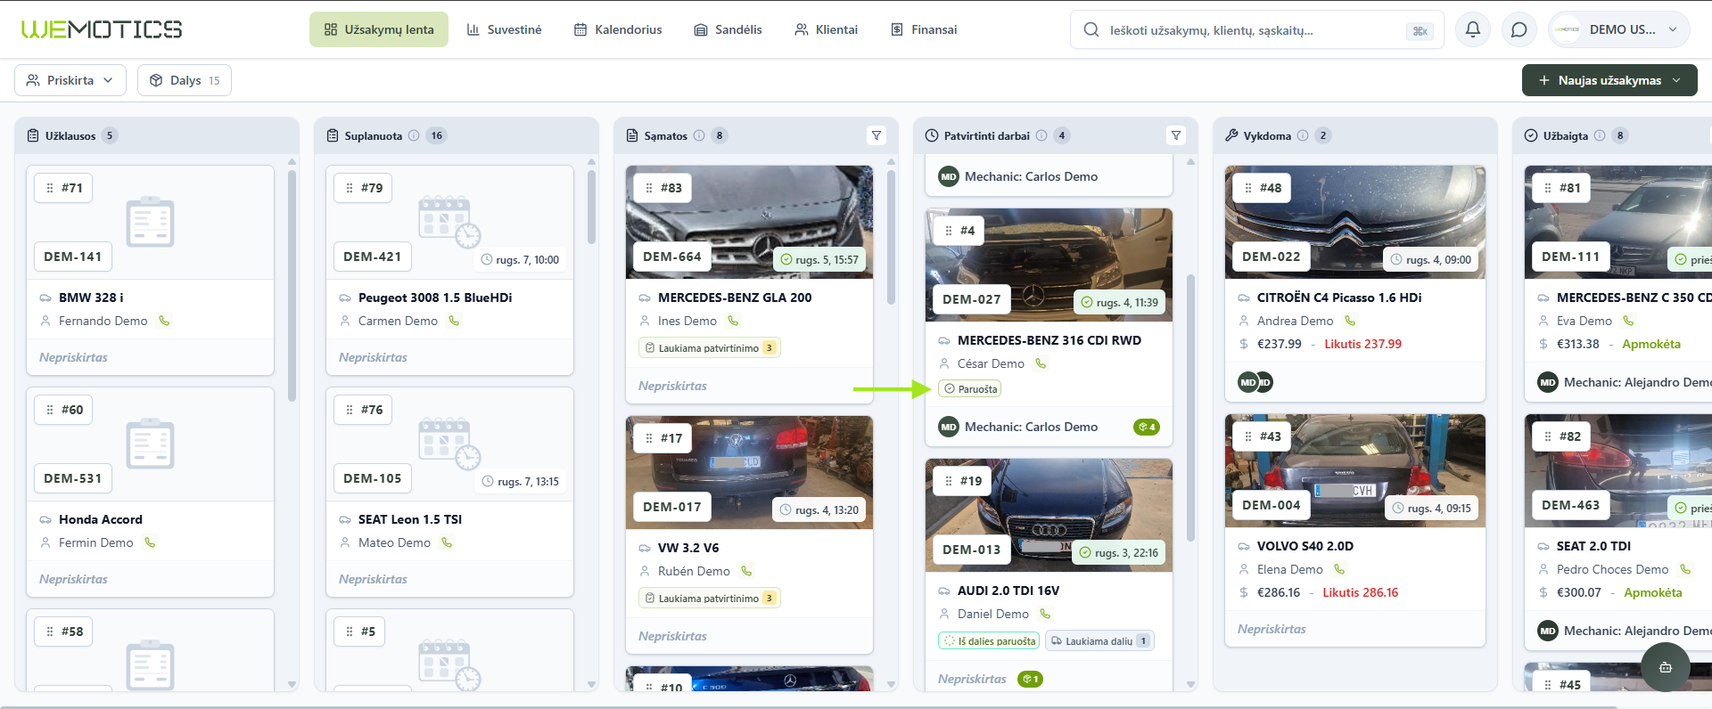Call Fernando Demo via phone icon
1712x709 pixels.
coord(164,321)
